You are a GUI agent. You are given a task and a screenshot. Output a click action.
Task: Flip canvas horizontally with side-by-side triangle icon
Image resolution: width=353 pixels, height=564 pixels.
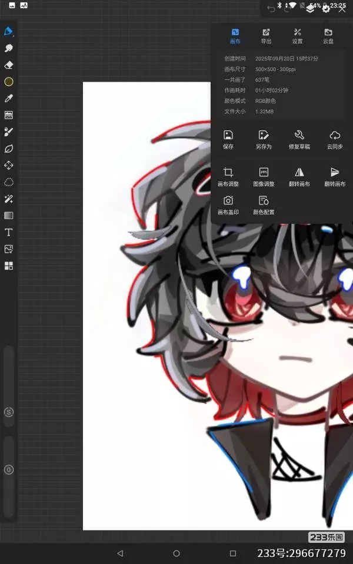point(299,177)
